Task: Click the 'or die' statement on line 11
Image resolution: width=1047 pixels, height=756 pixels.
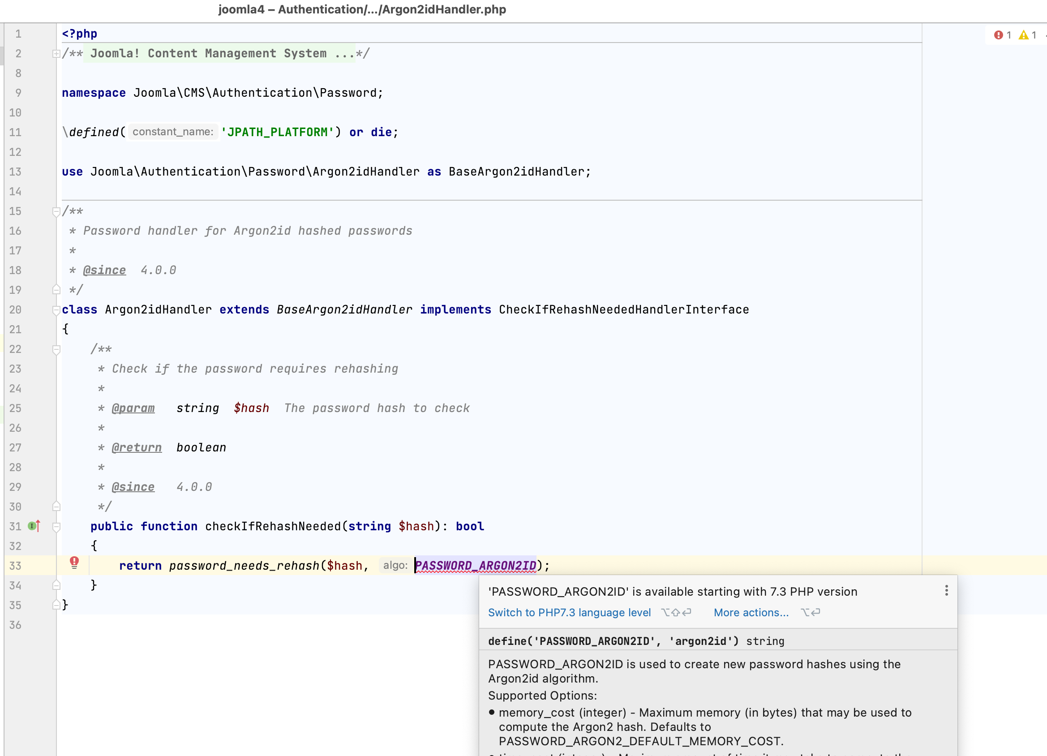Action: (370, 132)
